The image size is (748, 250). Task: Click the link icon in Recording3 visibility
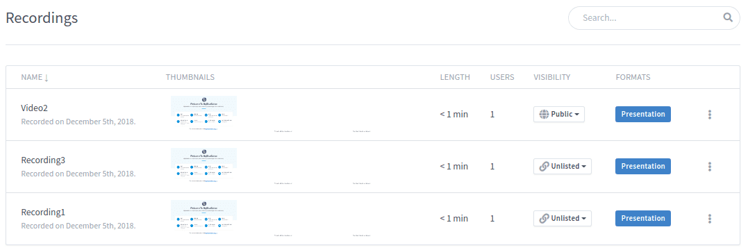[x=544, y=167]
